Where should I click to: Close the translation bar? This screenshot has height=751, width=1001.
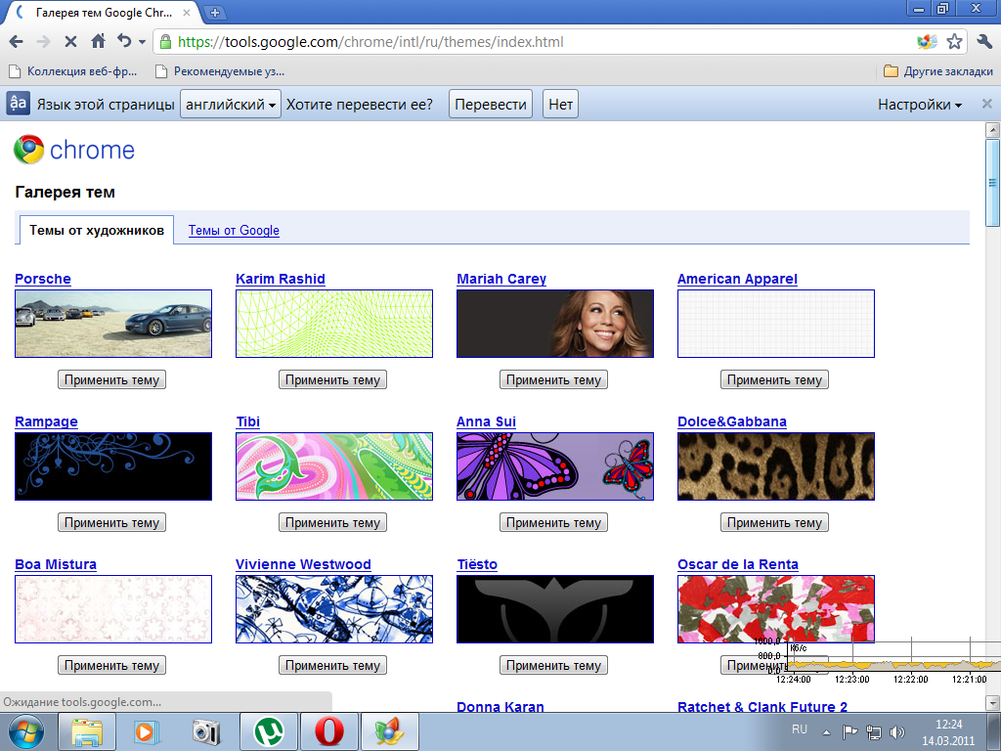pos(987,104)
